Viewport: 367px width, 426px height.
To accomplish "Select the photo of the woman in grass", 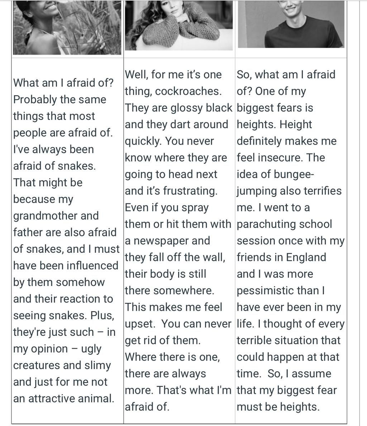I will click(67, 27).
